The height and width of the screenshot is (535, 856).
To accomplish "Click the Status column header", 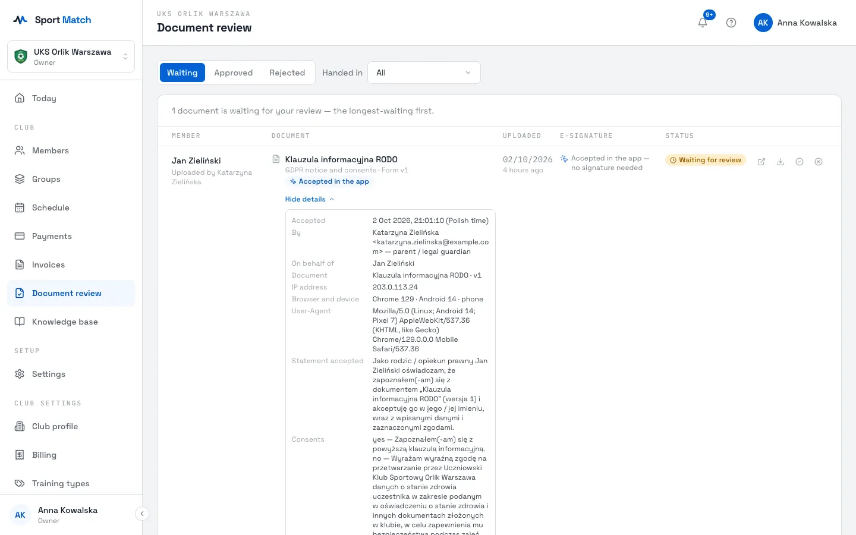I will point(679,136).
